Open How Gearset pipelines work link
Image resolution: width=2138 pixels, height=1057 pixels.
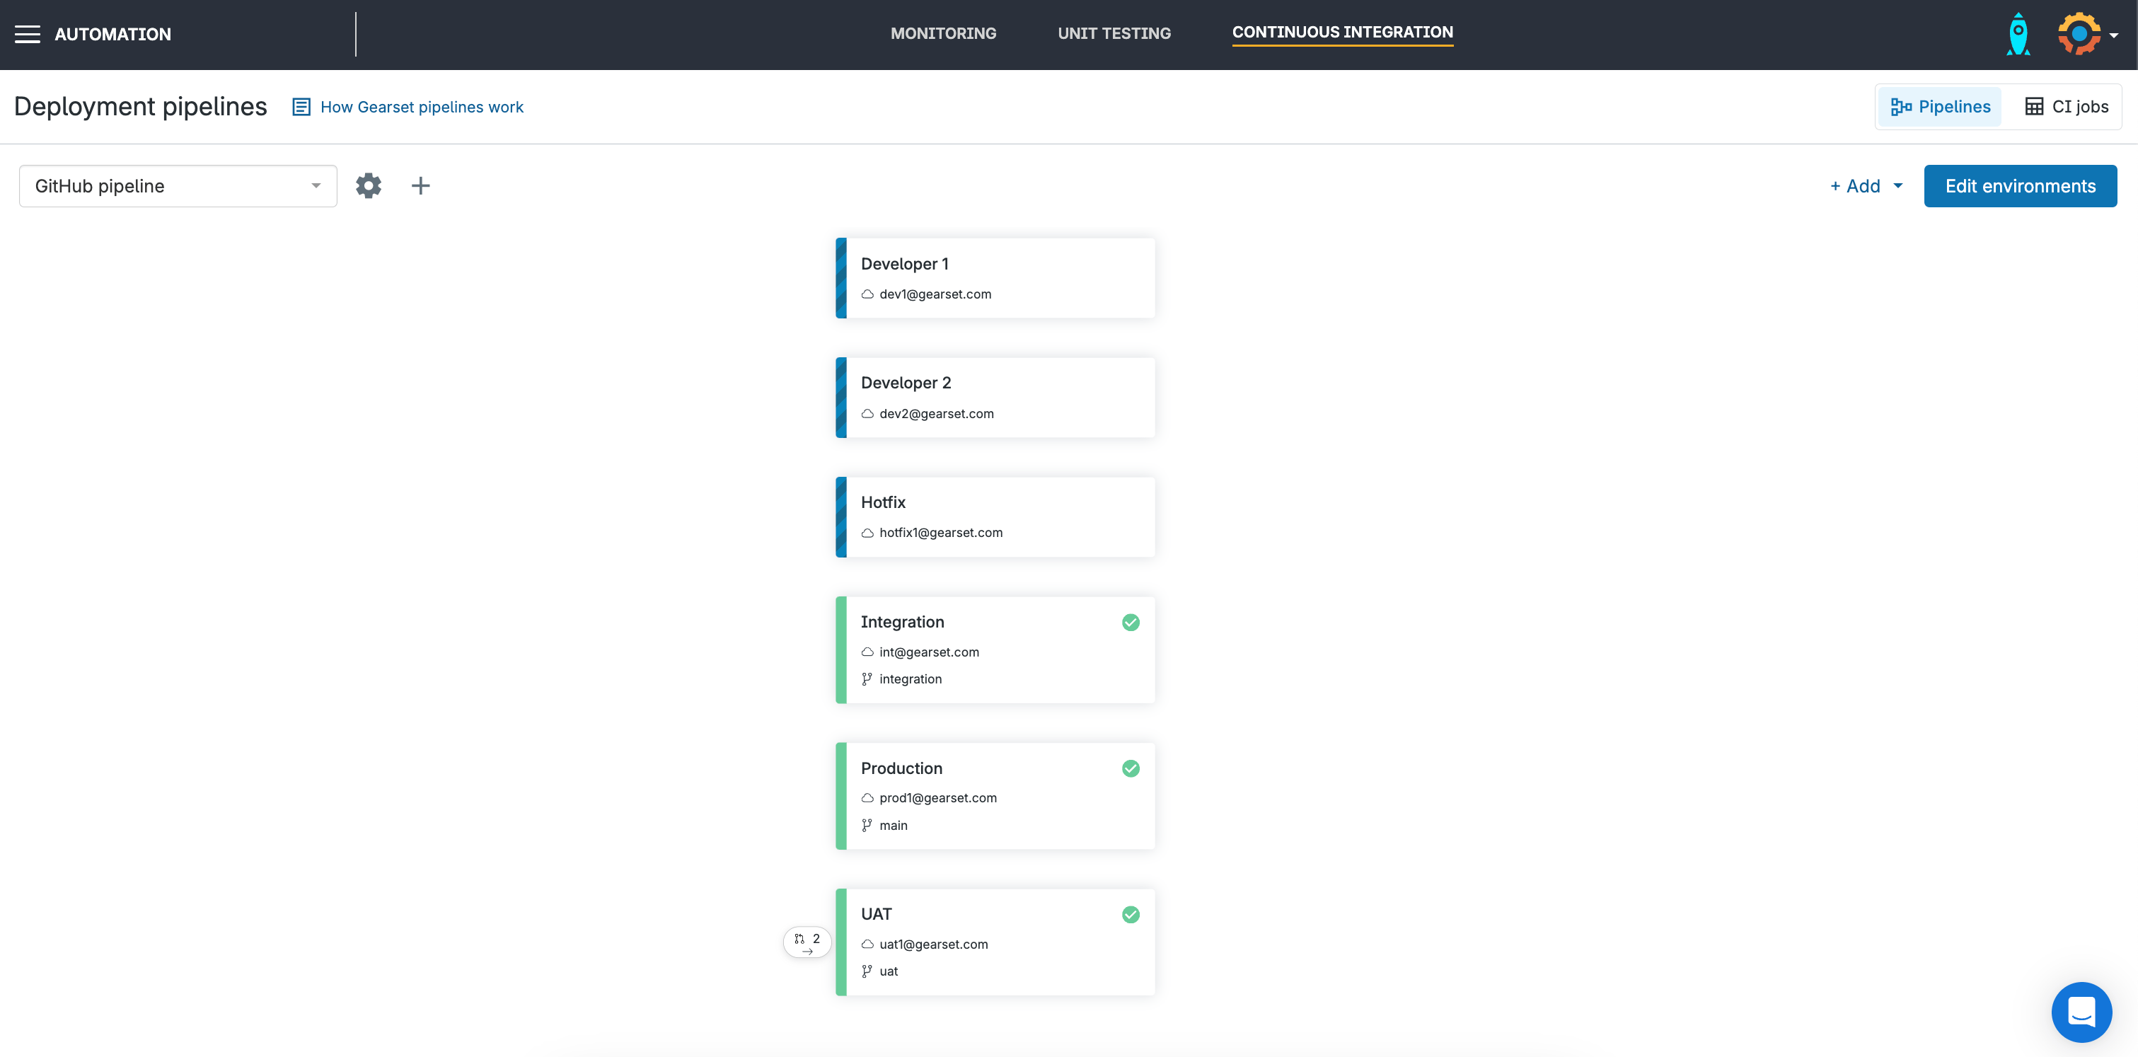pyautogui.click(x=421, y=107)
